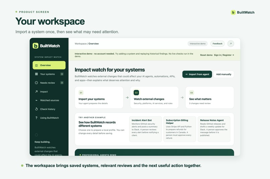The height and width of the screenshot is (179, 270).
Task: Open Watched sources in sidebar
Action: pos(49,100)
